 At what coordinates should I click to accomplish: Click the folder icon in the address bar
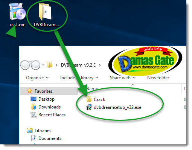point(50,65)
